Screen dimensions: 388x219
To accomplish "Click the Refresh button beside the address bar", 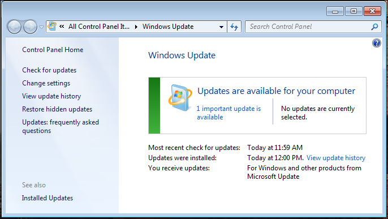I will point(234,27).
